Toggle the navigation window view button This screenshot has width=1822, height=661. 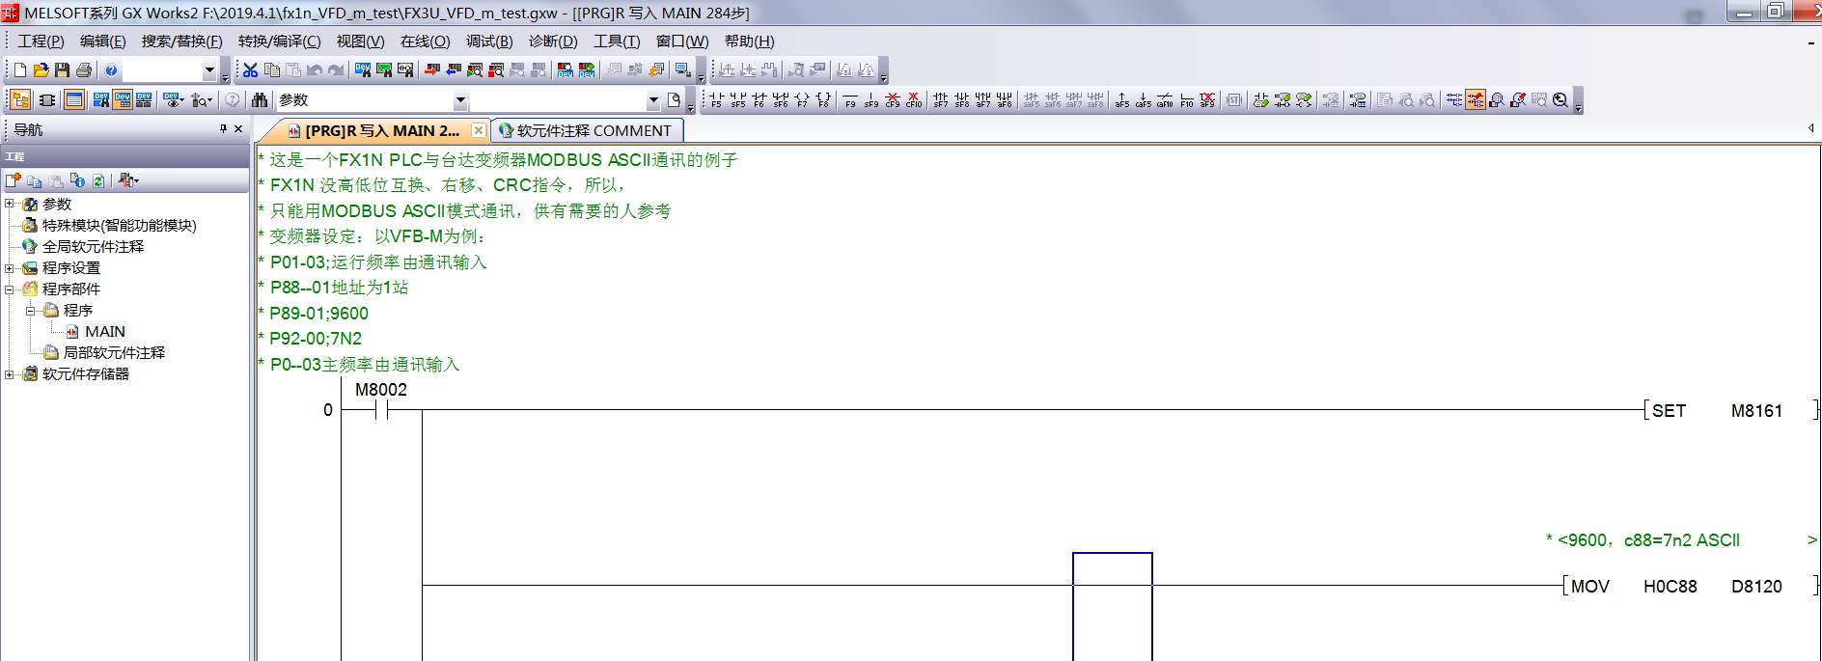point(20,100)
